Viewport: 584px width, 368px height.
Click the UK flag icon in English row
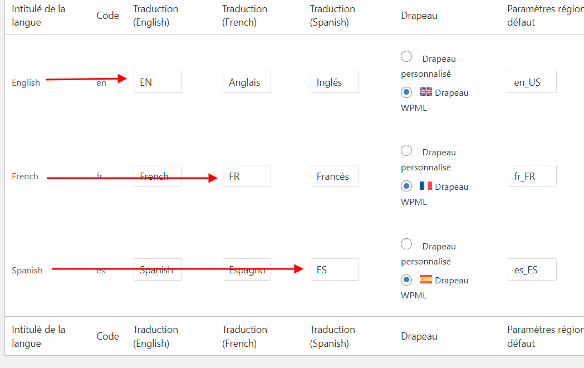point(426,92)
